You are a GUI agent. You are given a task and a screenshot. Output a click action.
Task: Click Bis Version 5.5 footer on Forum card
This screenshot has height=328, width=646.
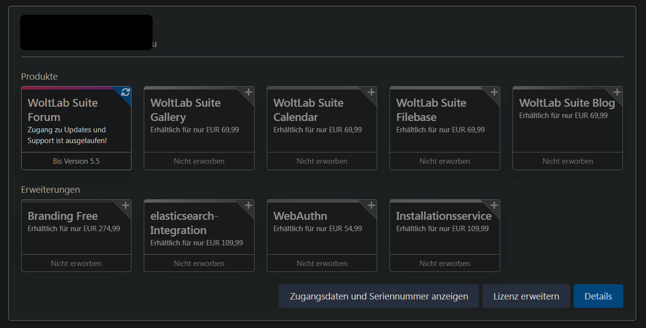tap(76, 161)
